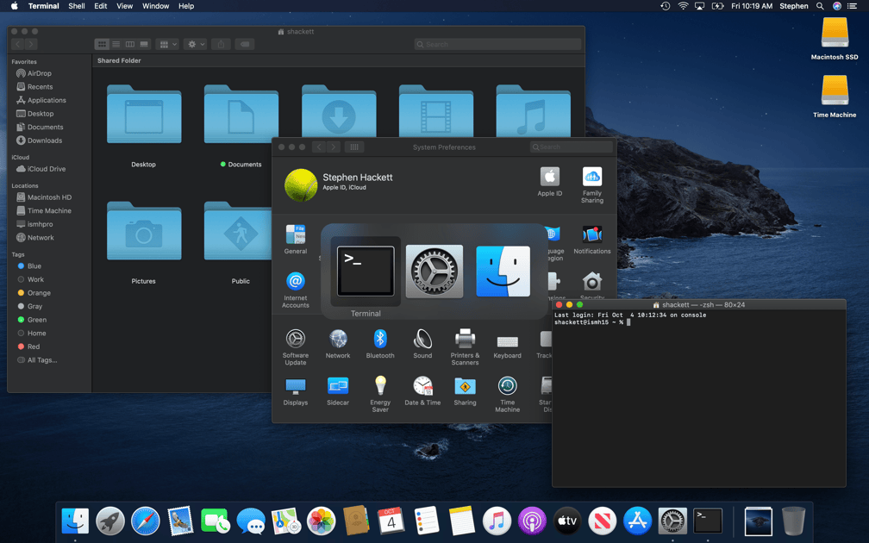Open the General preference pane
The image size is (869, 543).
pos(296,240)
